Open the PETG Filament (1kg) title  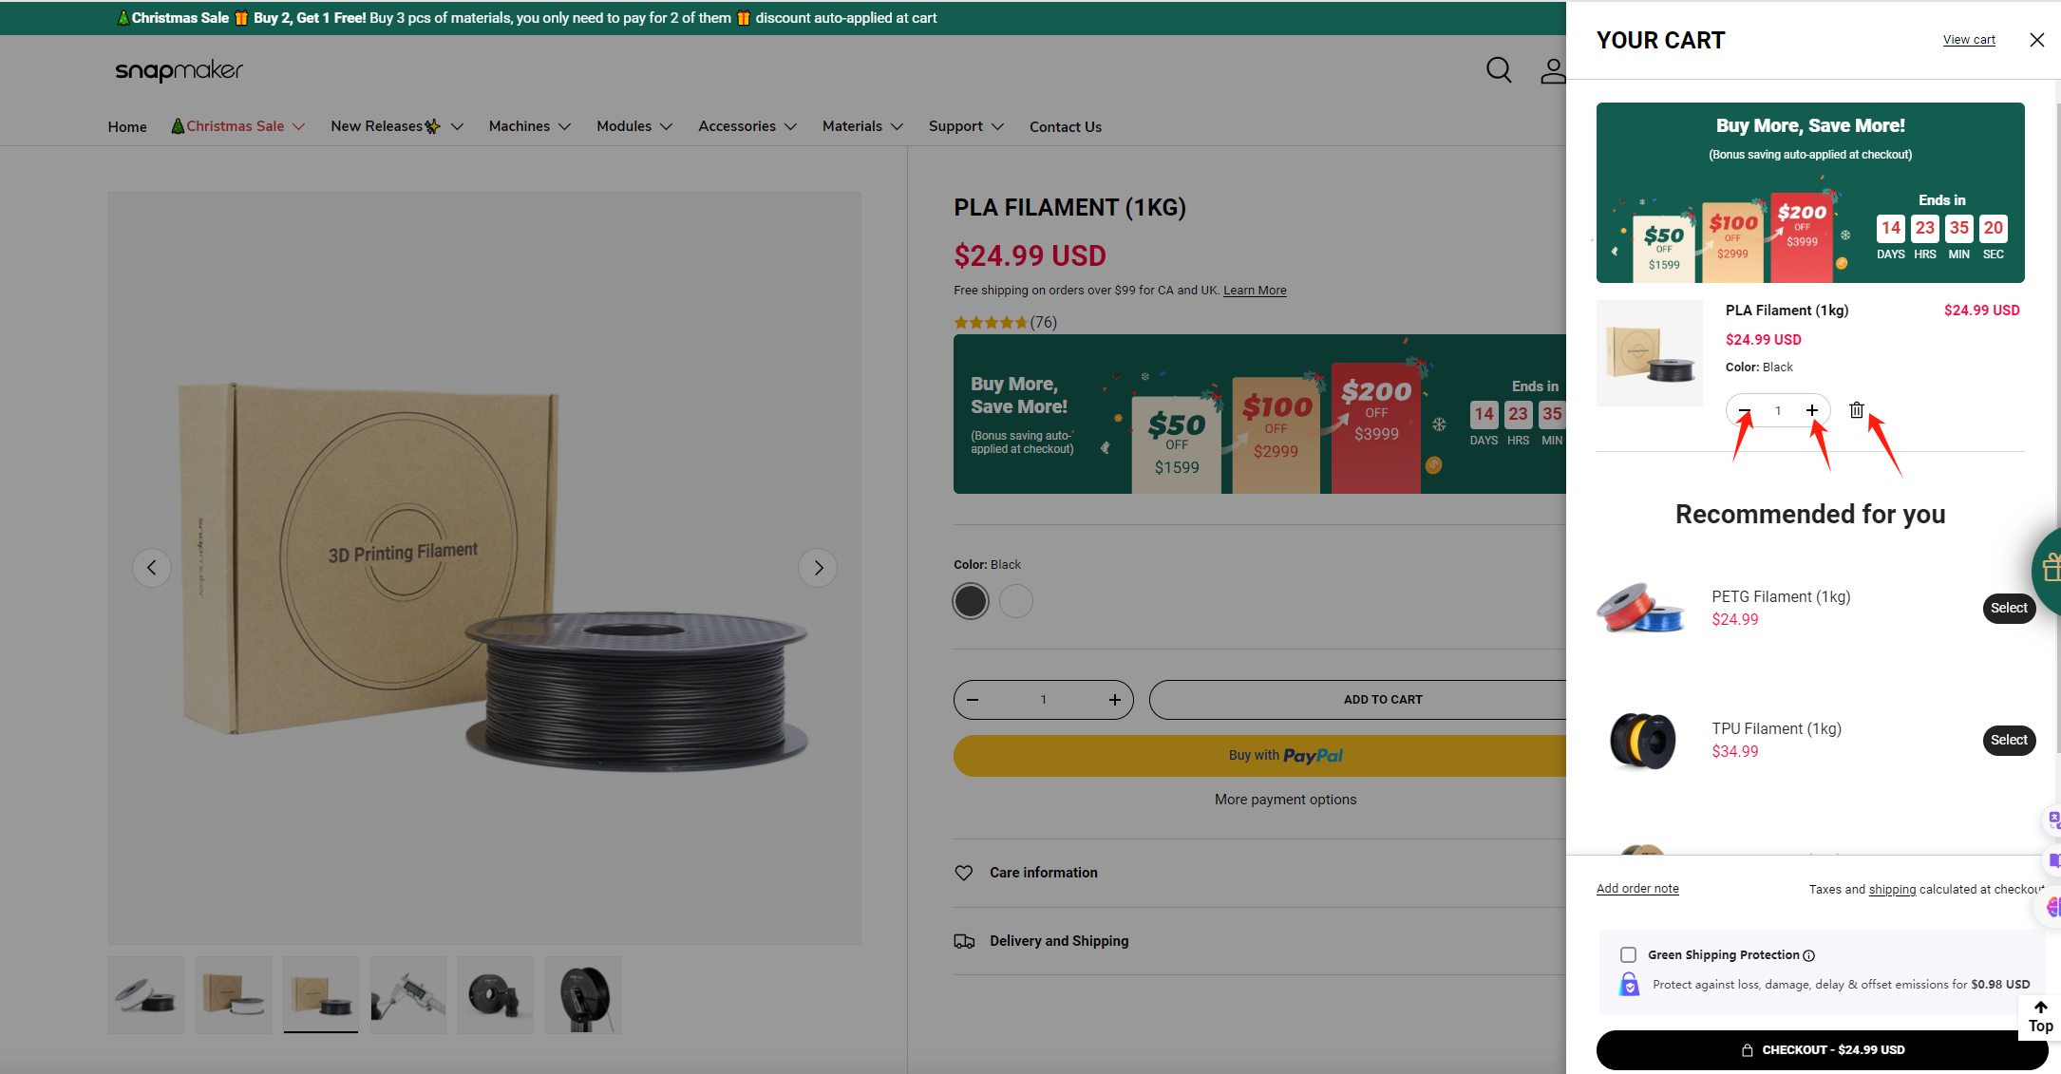(x=1781, y=596)
